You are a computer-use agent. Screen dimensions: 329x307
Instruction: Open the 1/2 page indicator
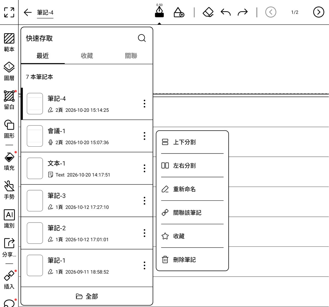tap(295, 12)
